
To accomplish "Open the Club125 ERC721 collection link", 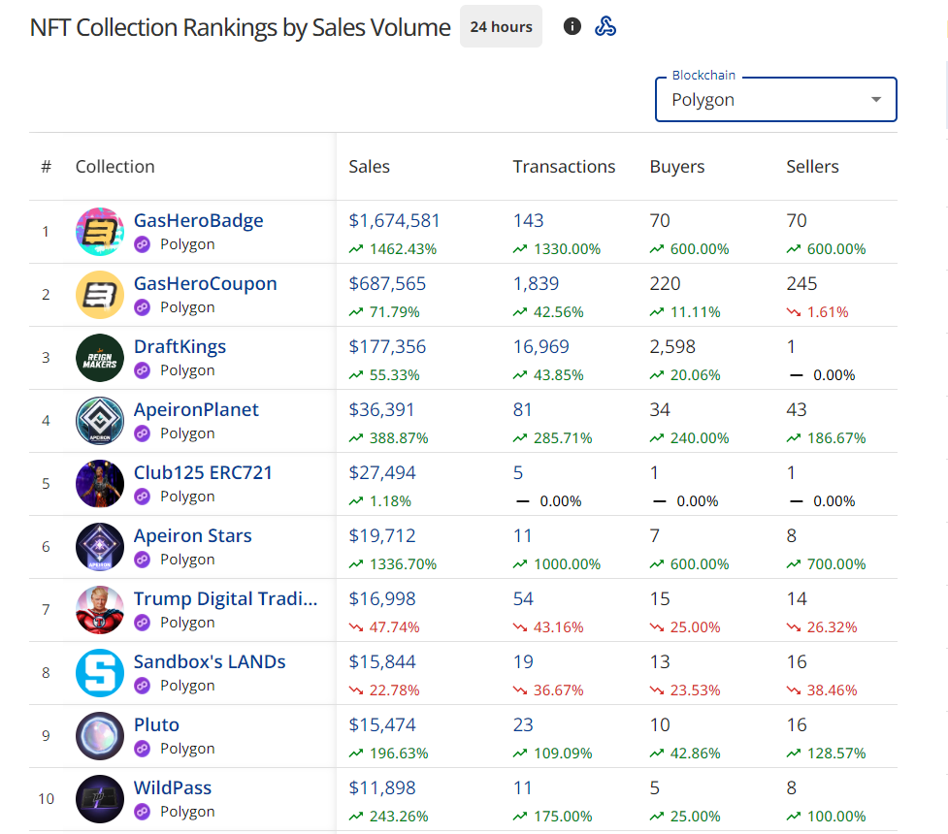I will click(x=203, y=472).
